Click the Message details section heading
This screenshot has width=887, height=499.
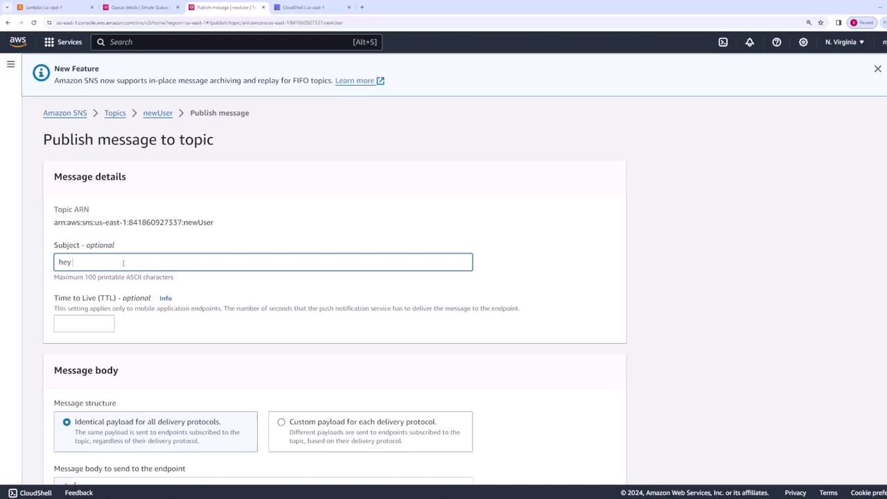tap(90, 177)
